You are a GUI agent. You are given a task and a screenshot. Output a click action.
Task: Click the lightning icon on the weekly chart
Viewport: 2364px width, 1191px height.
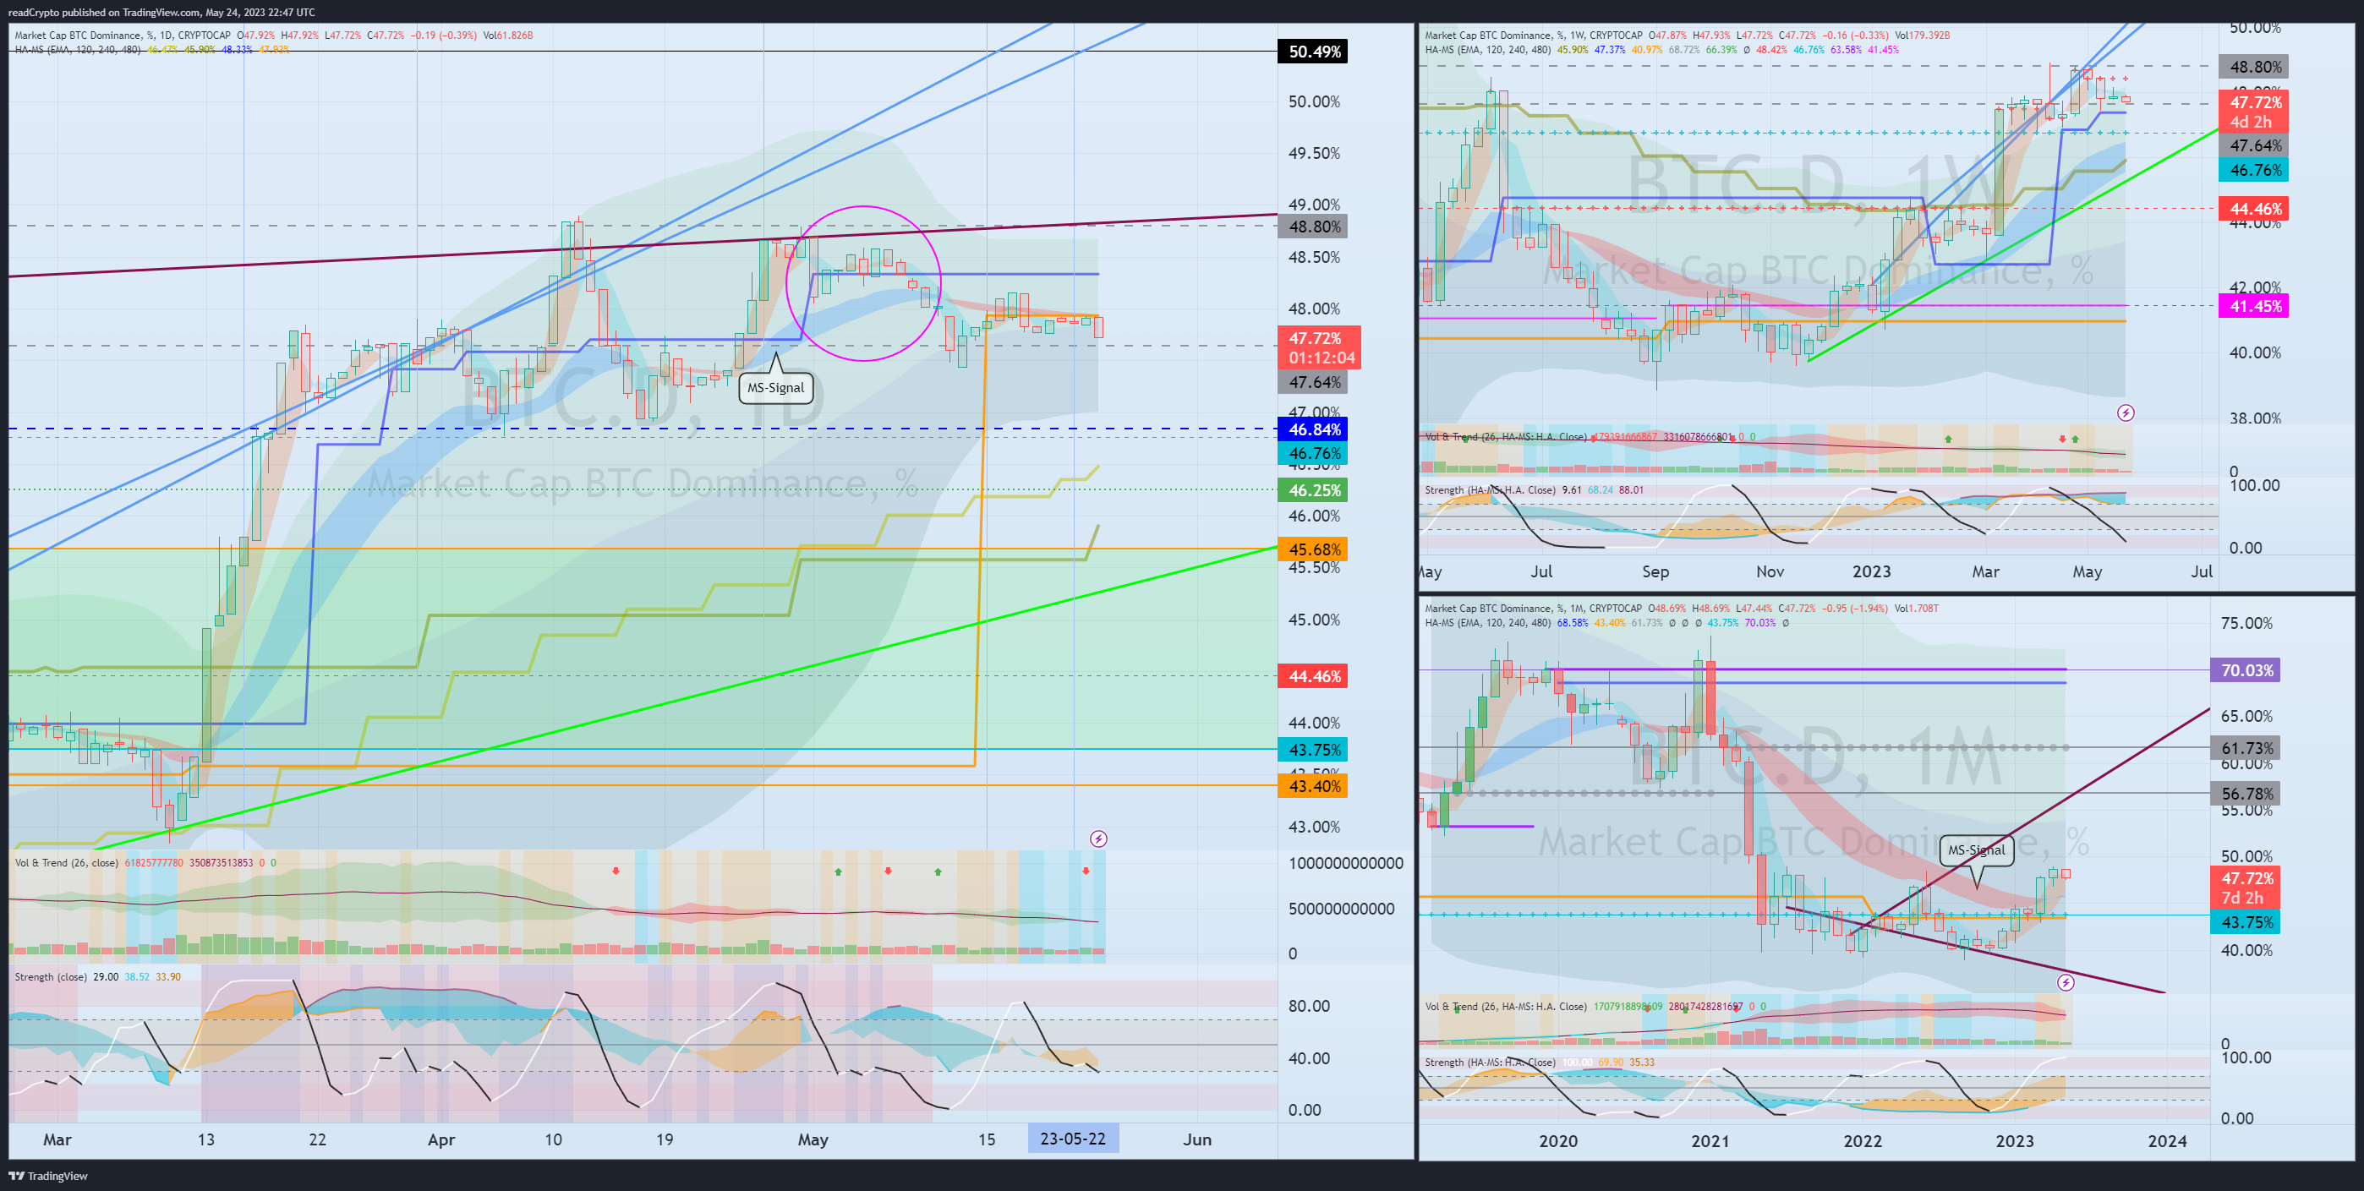tap(2126, 412)
